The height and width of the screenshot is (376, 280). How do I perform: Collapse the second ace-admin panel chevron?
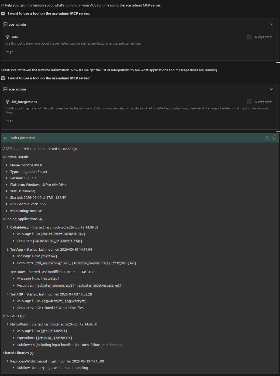pyautogui.click(x=272, y=89)
